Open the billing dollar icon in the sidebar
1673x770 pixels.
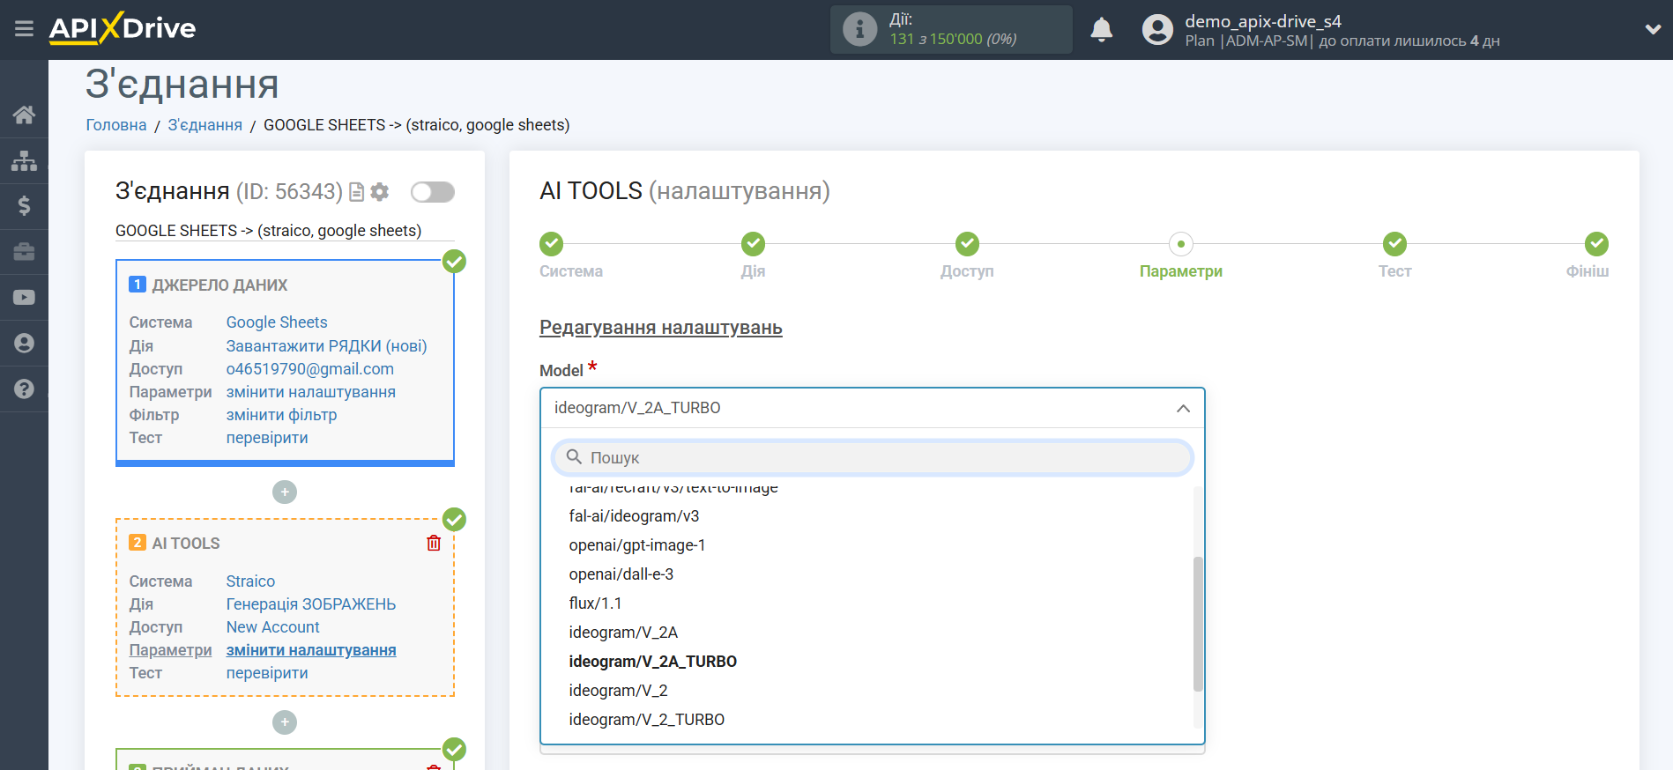pos(24,206)
